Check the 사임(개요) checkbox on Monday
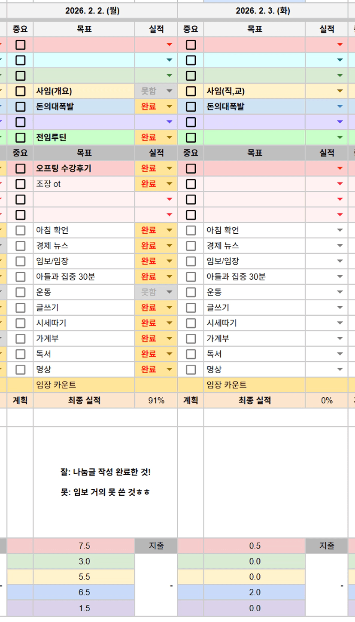Image resolution: width=355 pixels, height=622 pixels. pos(20,91)
